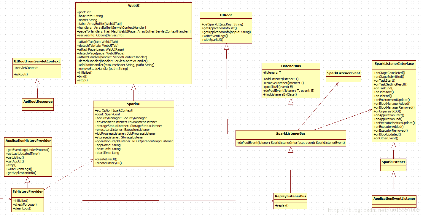Select the +checkForLogs() method
The height and width of the screenshot is (216, 423).
(25, 204)
